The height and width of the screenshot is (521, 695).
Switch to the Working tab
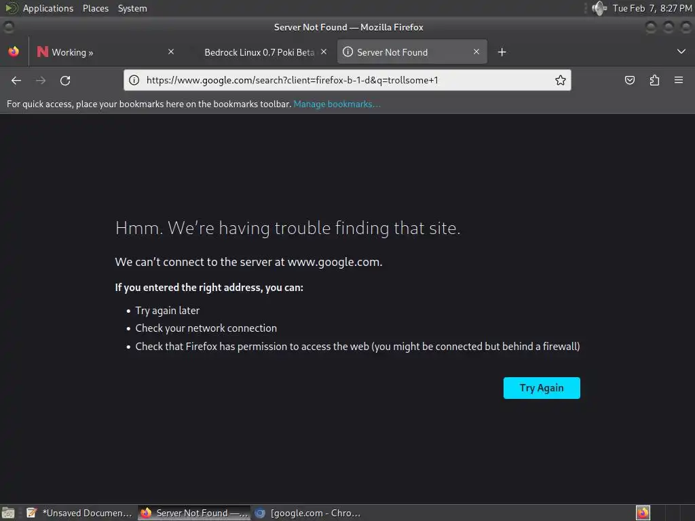[107, 52]
